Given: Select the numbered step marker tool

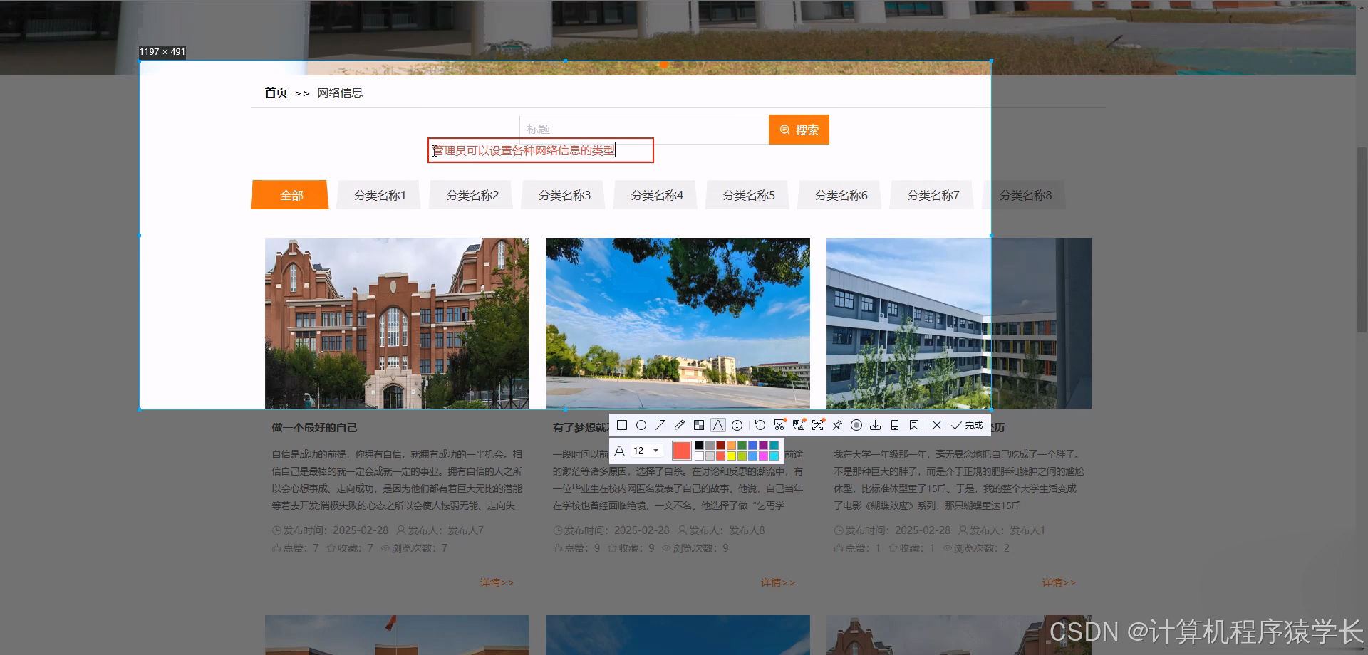Looking at the screenshot, I should point(737,425).
